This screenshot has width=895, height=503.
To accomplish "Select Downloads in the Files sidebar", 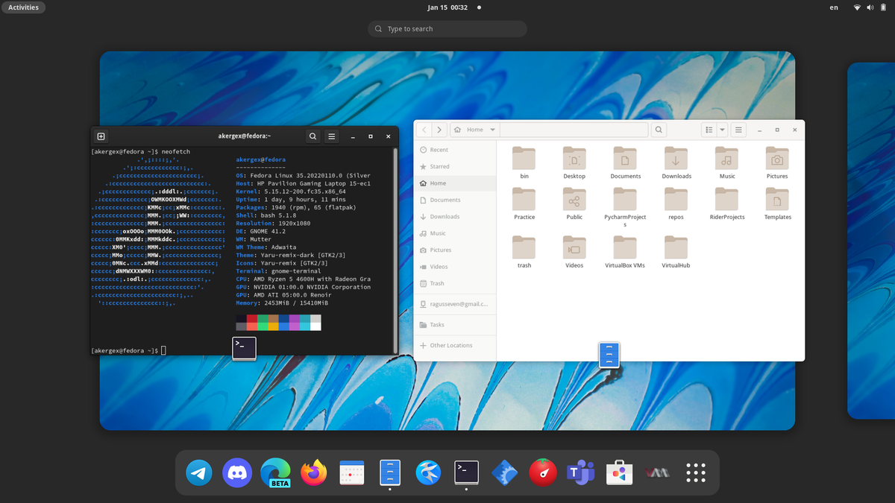I will click(454, 217).
